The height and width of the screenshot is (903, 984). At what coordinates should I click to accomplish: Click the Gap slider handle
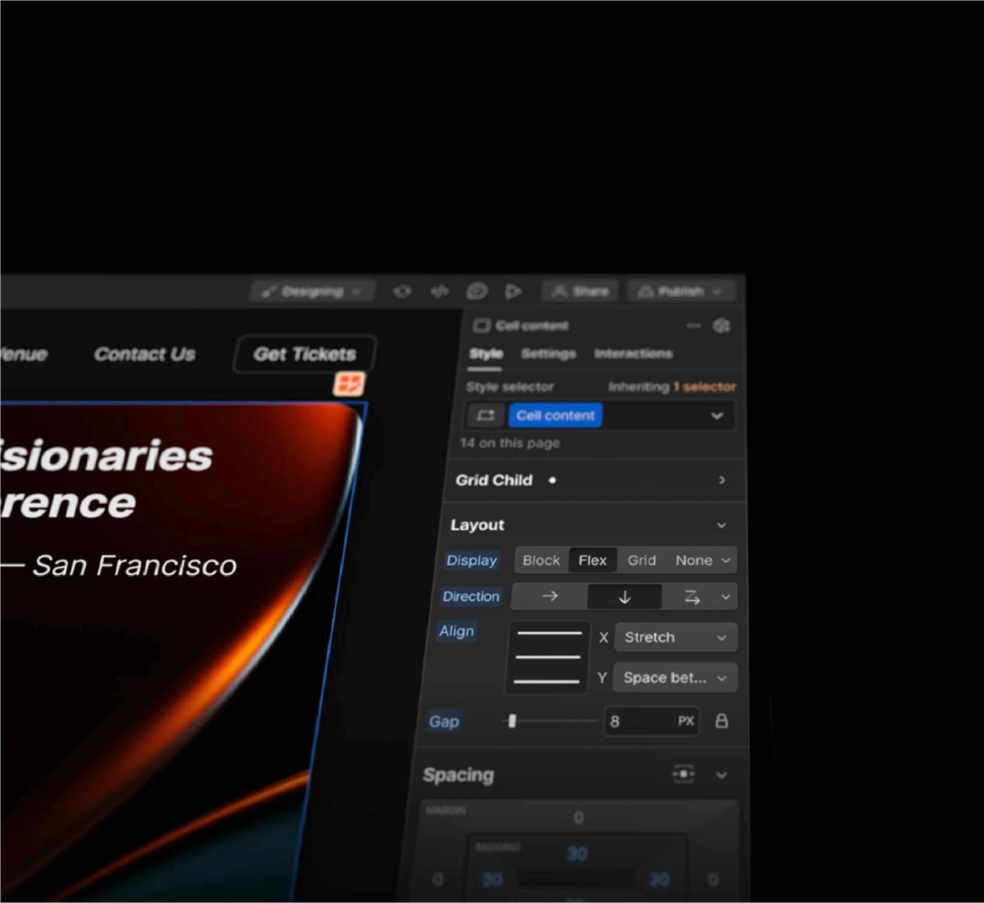click(x=512, y=721)
